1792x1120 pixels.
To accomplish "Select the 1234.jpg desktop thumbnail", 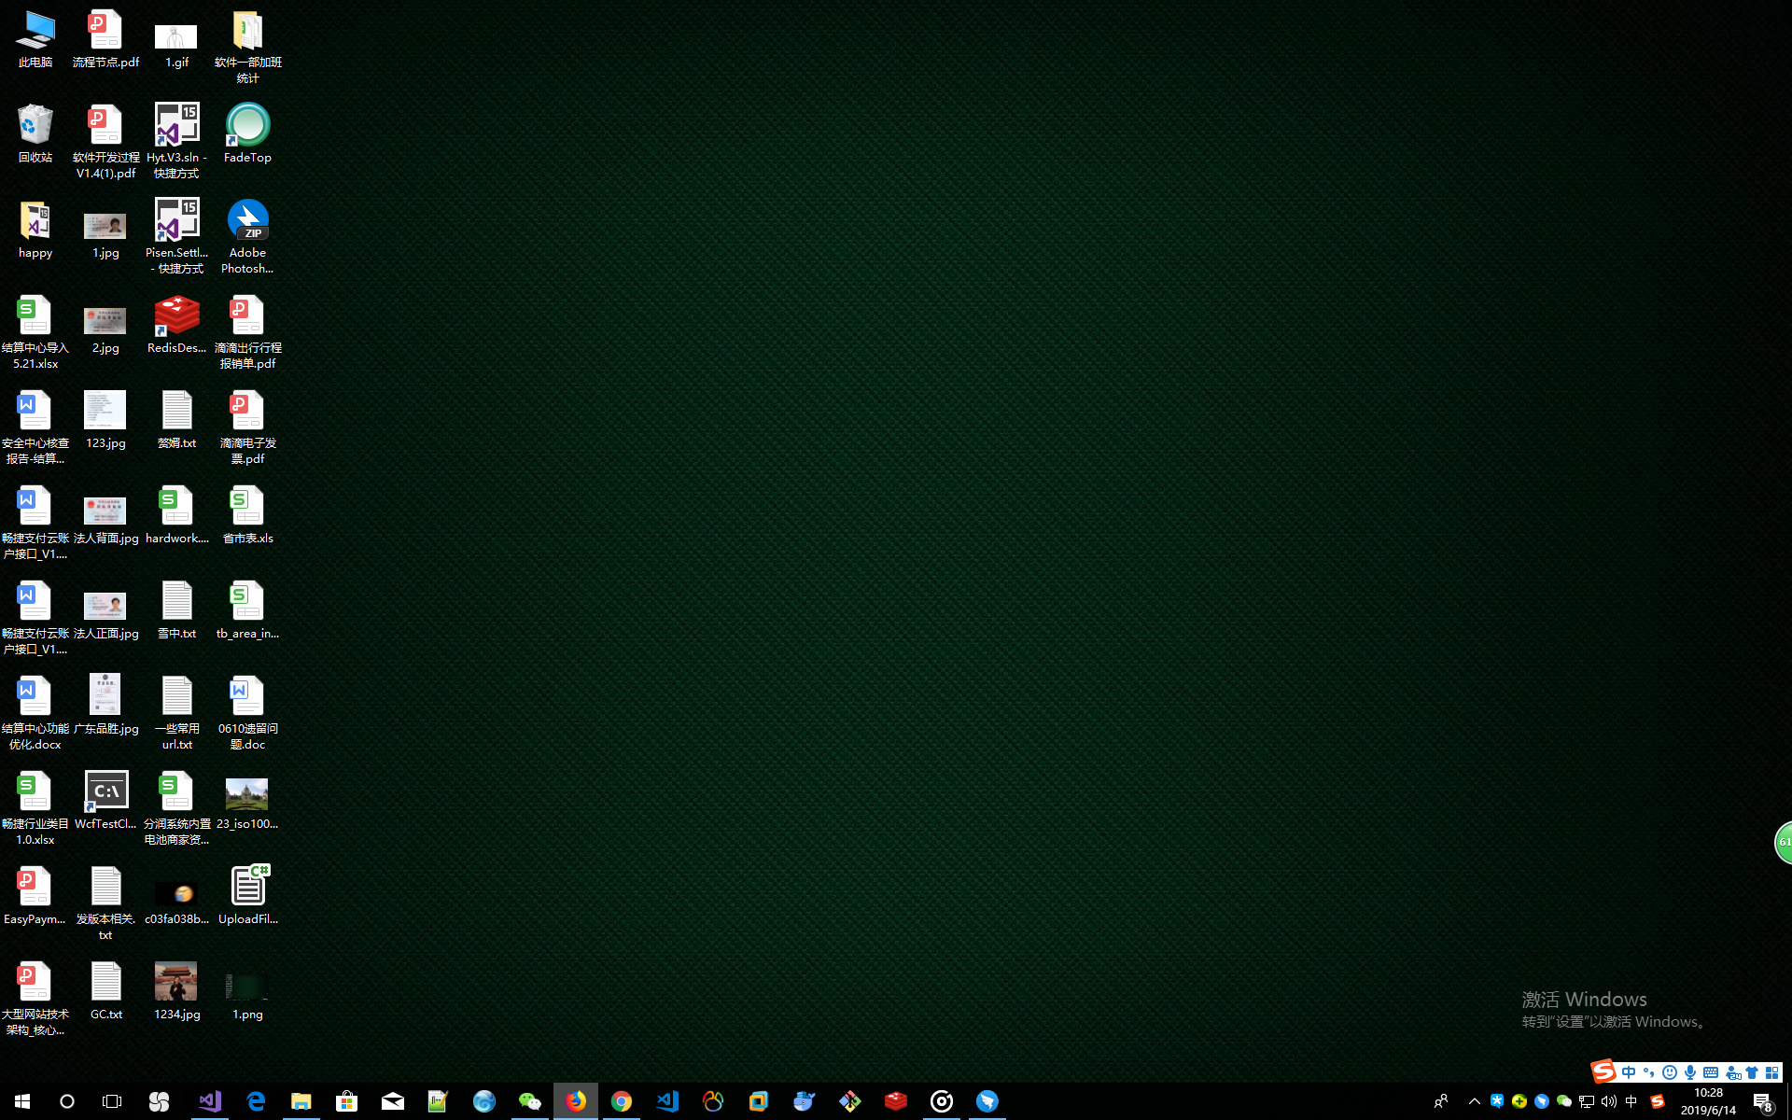I will pyautogui.click(x=176, y=983).
